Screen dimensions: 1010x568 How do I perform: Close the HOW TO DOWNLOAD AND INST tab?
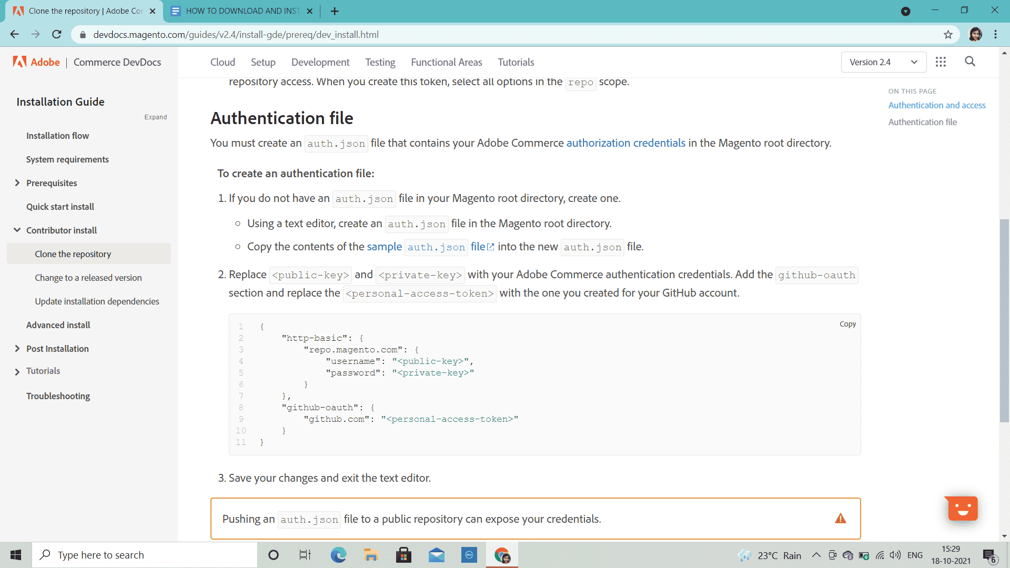(x=309, y=11)
